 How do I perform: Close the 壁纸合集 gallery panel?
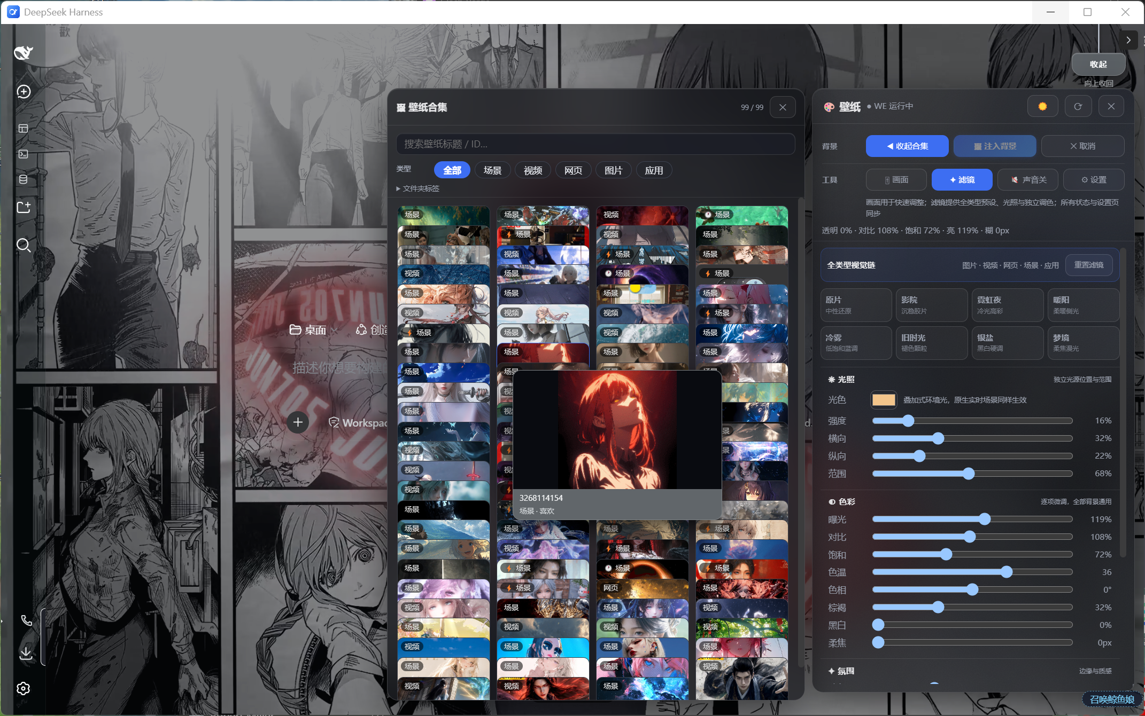[x=783, y=107]
